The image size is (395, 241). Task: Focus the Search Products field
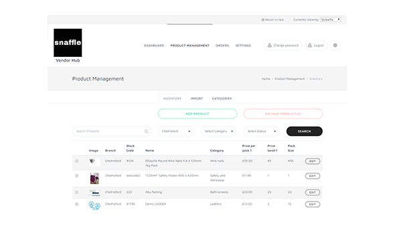(112, 131)
